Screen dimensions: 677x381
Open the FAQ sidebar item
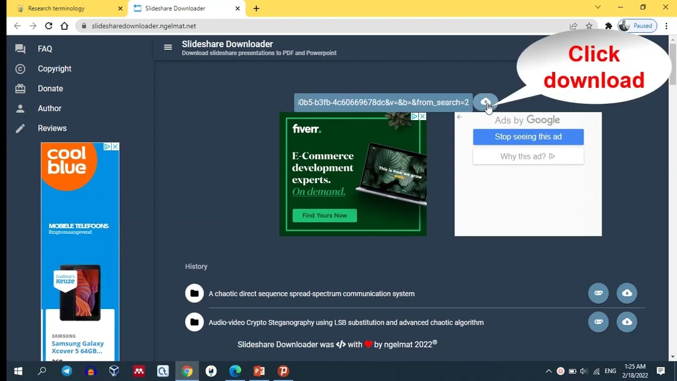[45, 49]
